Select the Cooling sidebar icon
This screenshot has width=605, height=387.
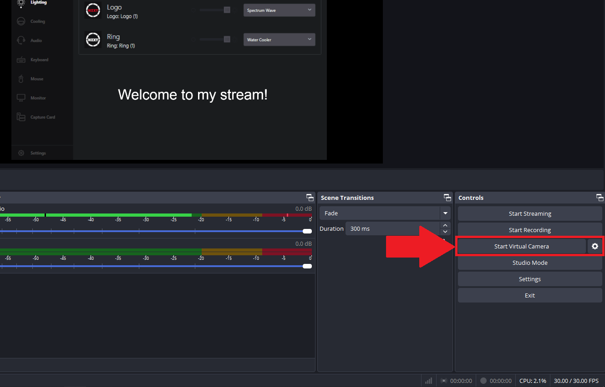pyautogui.click(x=21, y=21)
